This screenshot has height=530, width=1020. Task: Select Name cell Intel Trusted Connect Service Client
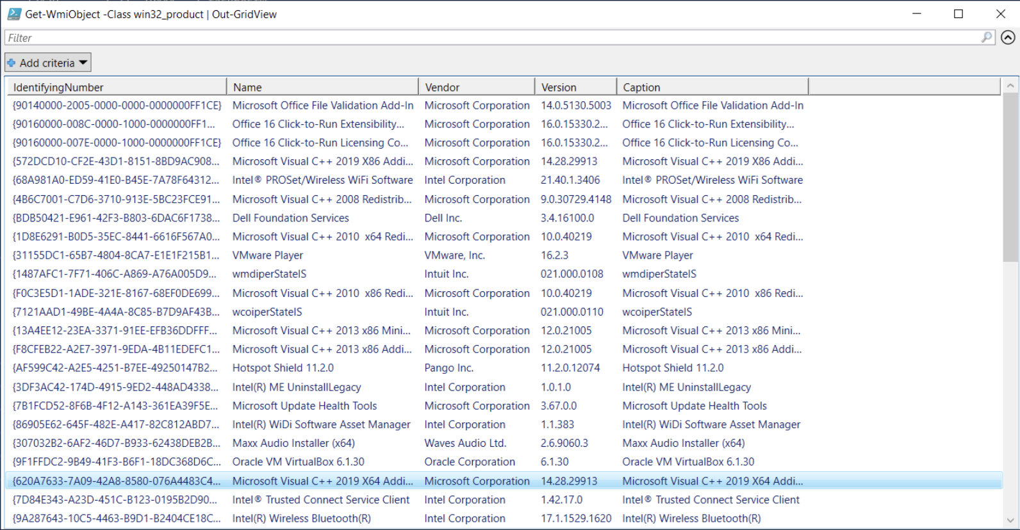pyautogui.click(x=320, y=500)
